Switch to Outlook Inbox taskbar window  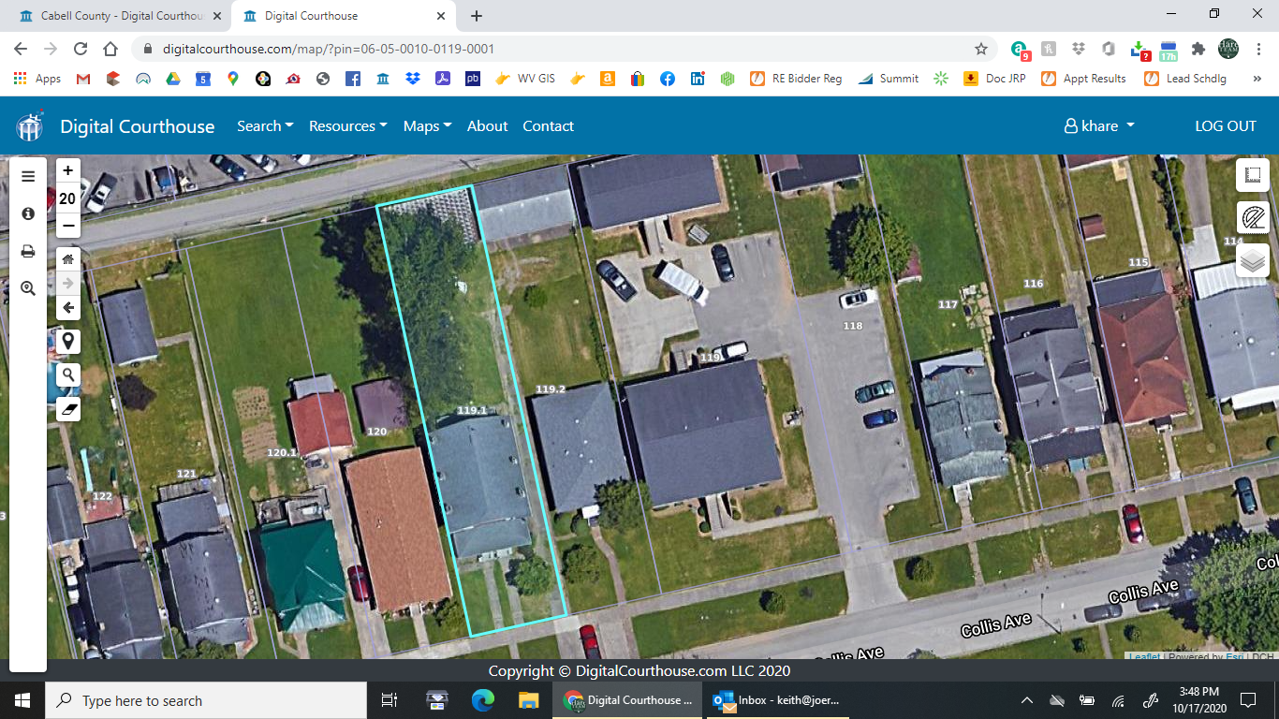pos(778,700)
